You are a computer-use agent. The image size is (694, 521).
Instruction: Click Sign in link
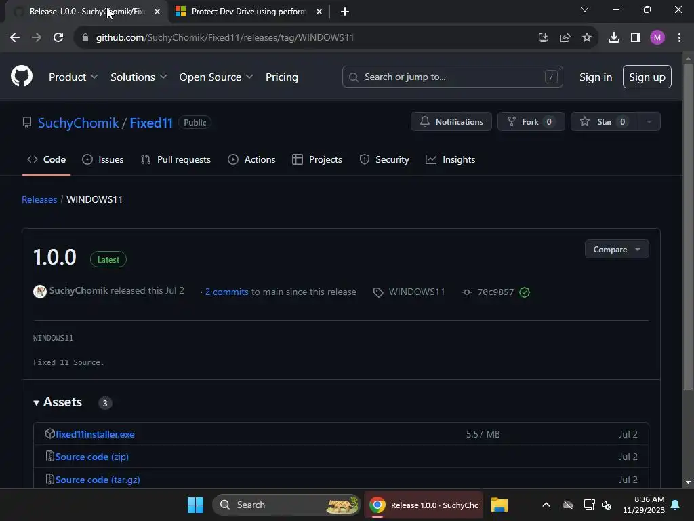point(595,77)
